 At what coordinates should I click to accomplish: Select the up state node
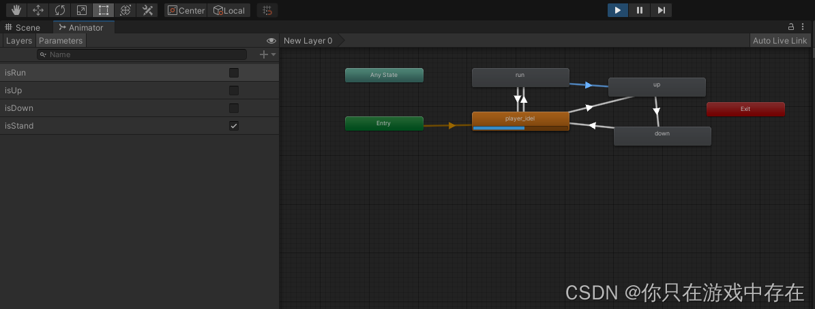pyautogui.click(x=657, y=87)
